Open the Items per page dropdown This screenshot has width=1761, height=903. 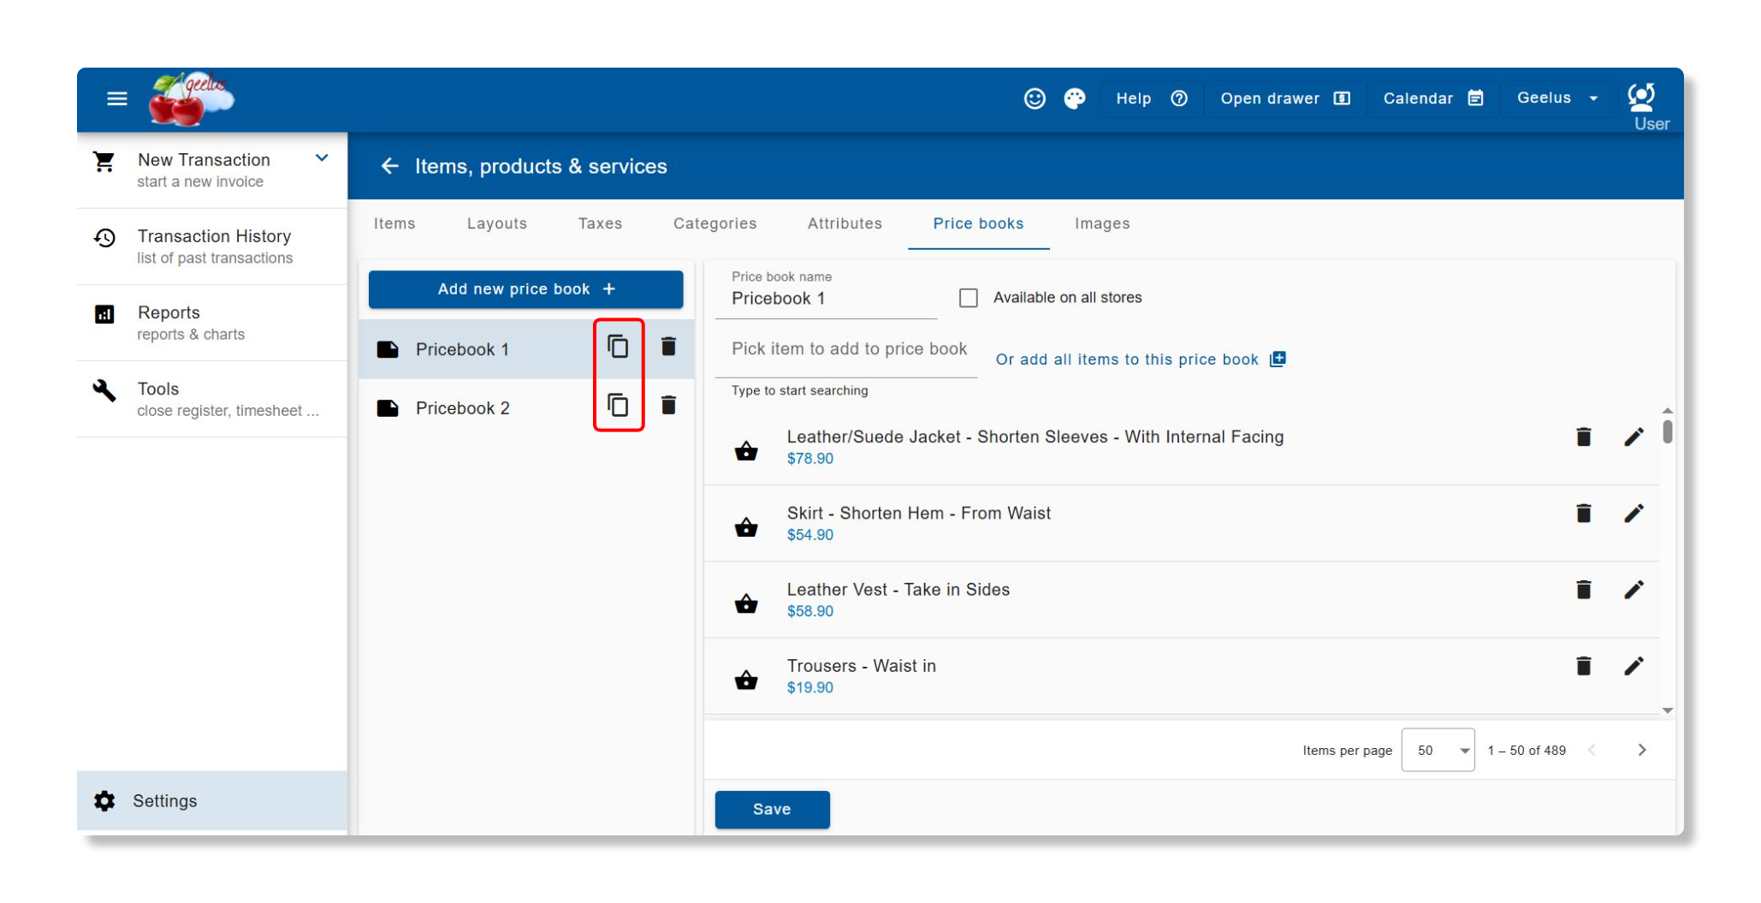1438,750
